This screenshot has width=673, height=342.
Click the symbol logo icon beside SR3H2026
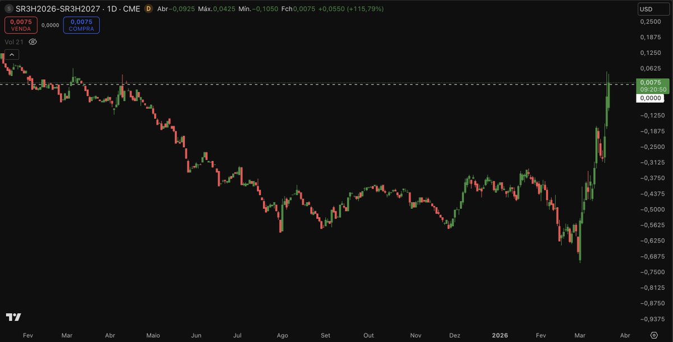tap(8, 9)
